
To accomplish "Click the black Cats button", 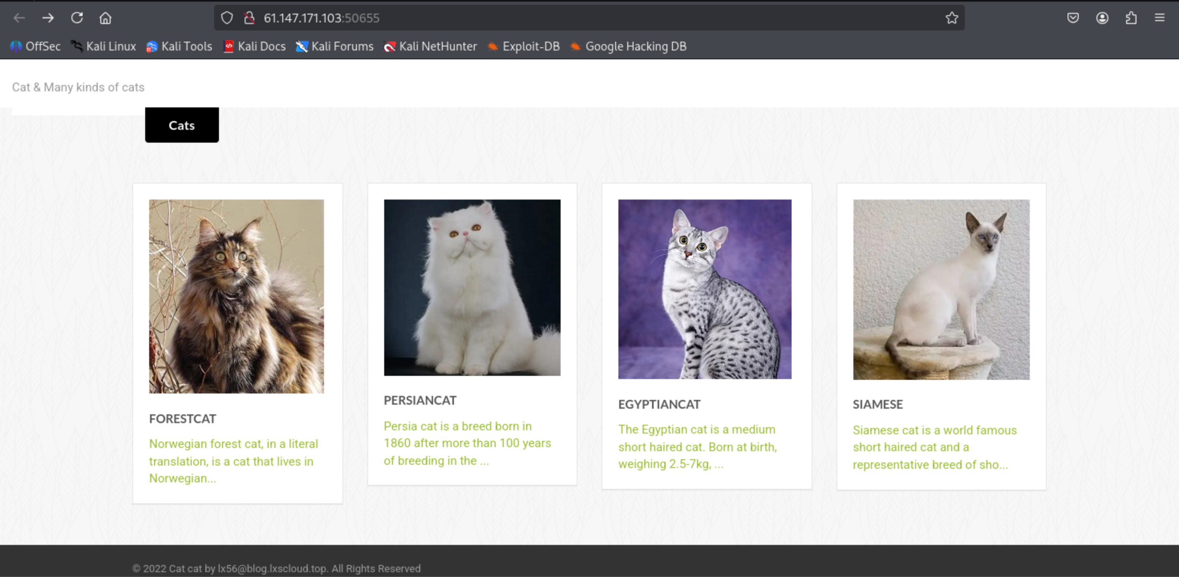I will [x=182, y=125].
